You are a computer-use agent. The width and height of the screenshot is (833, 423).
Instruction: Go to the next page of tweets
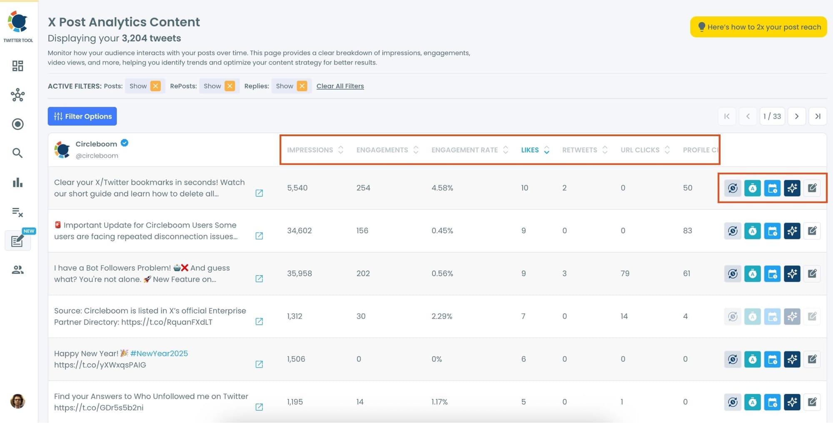coord(797,116)
